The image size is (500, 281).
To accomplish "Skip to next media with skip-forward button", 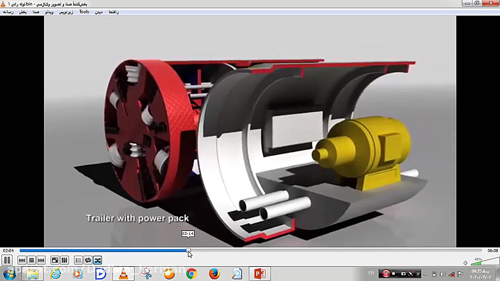I will (x=41, y=260).
